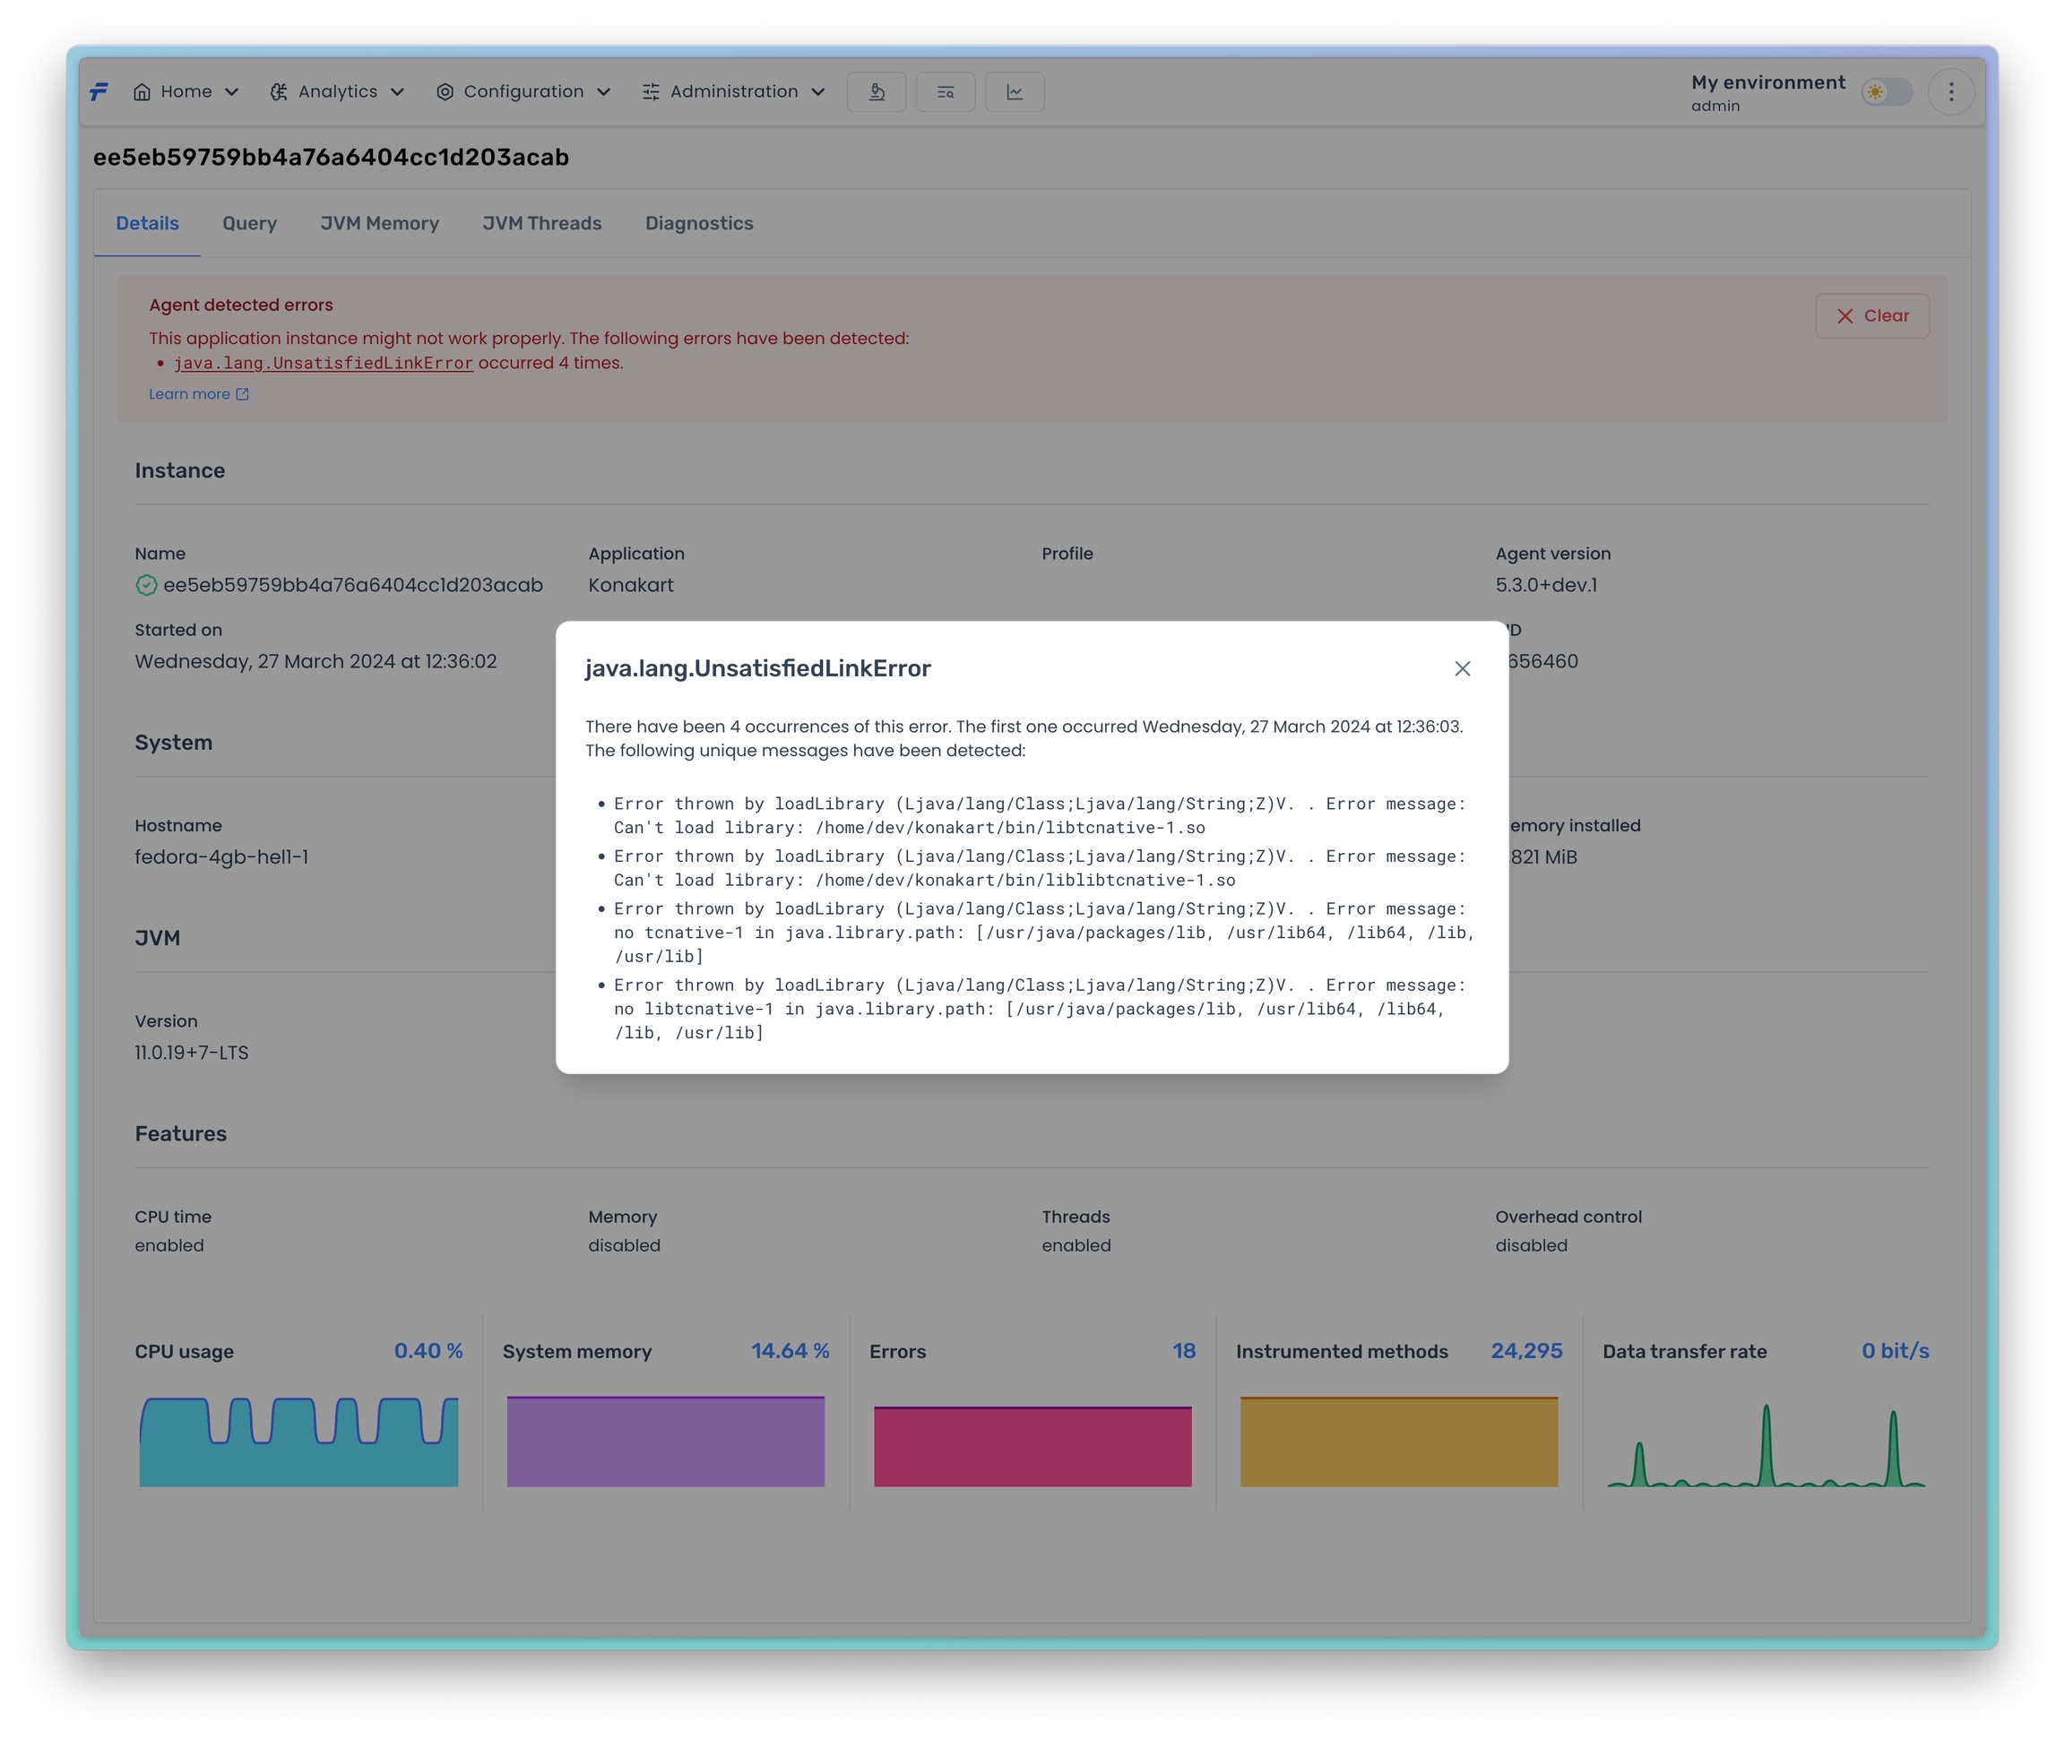Click the line chart toolbar icon
The image size is (2065, 1738).
point(1015,91)
